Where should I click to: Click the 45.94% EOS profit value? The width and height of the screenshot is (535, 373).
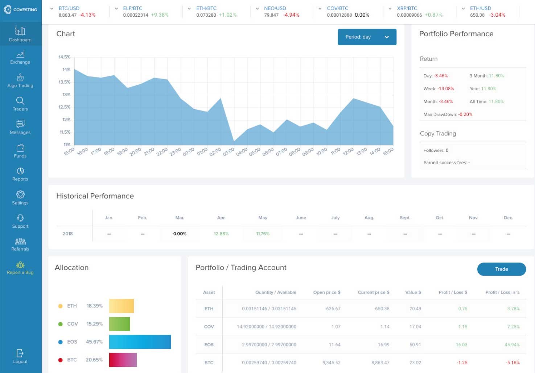(512, 345)
